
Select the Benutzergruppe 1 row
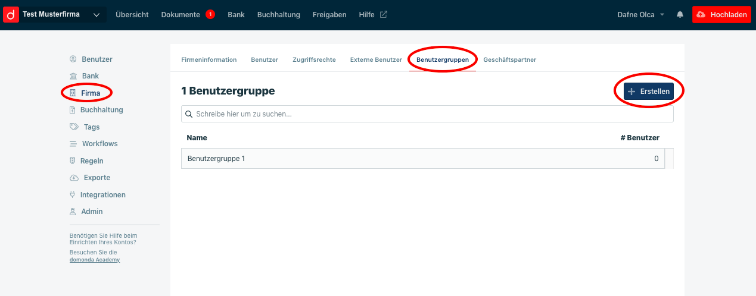[417, 159]
